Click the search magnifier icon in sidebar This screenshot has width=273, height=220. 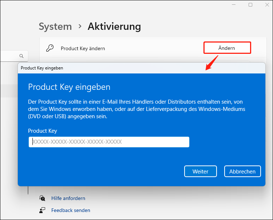[x=21, y=56]
